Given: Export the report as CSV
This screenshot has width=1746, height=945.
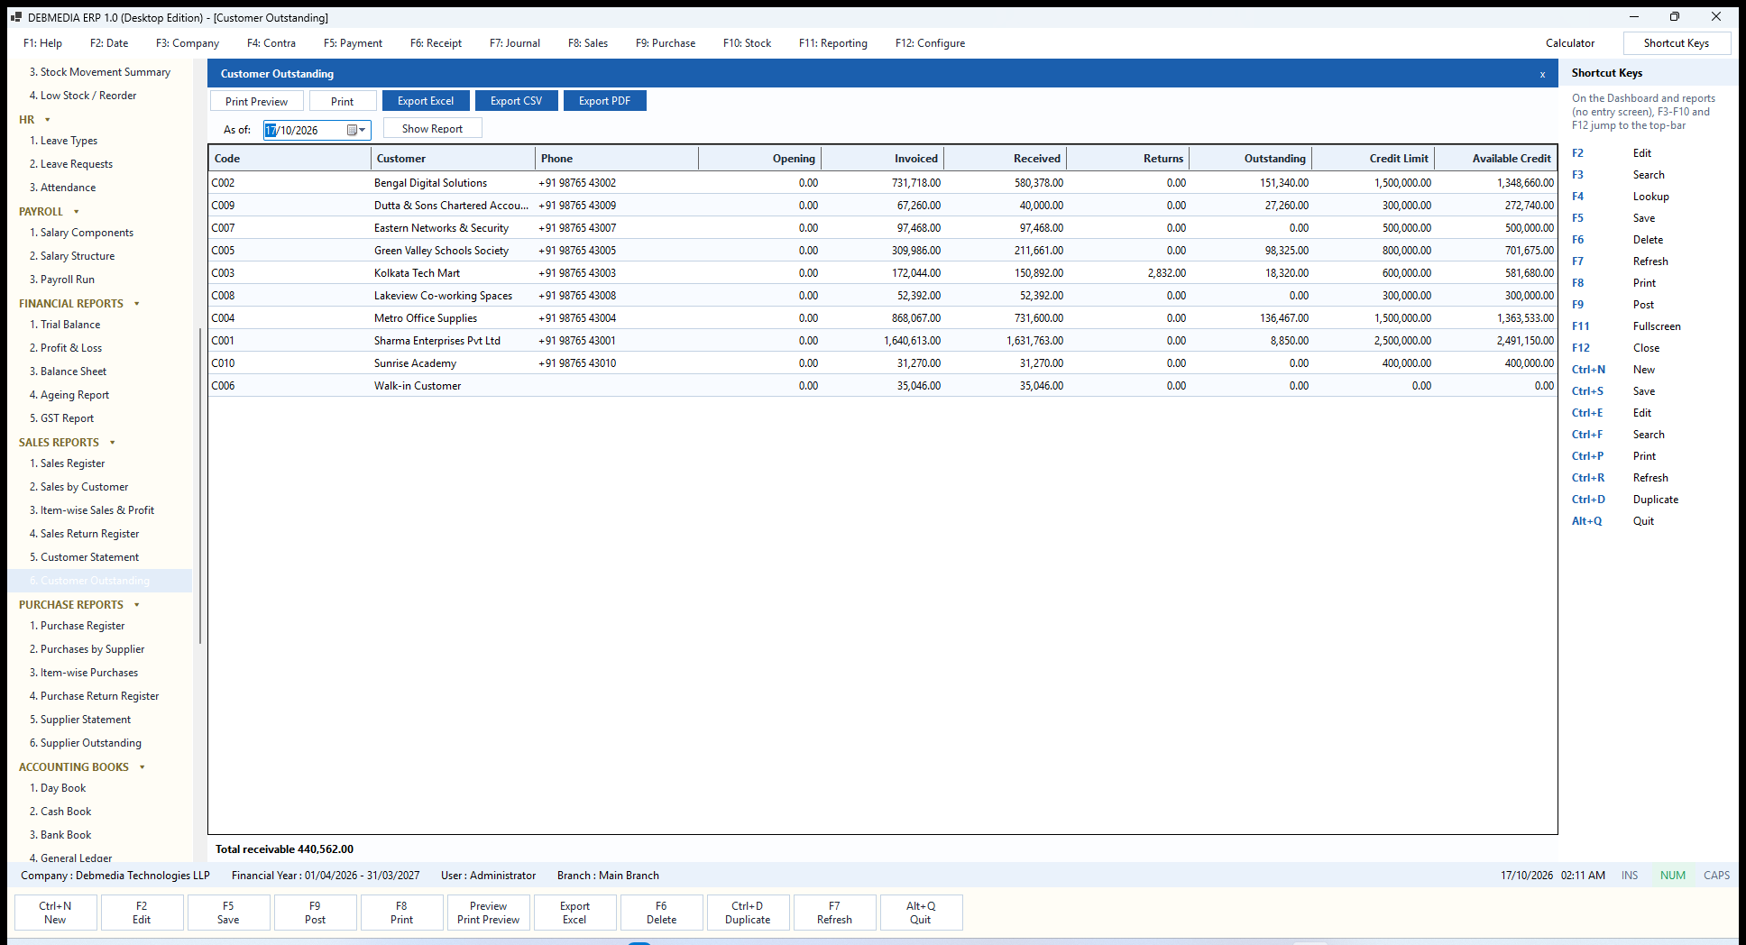Looking at the screenshot, I should 517,101.
